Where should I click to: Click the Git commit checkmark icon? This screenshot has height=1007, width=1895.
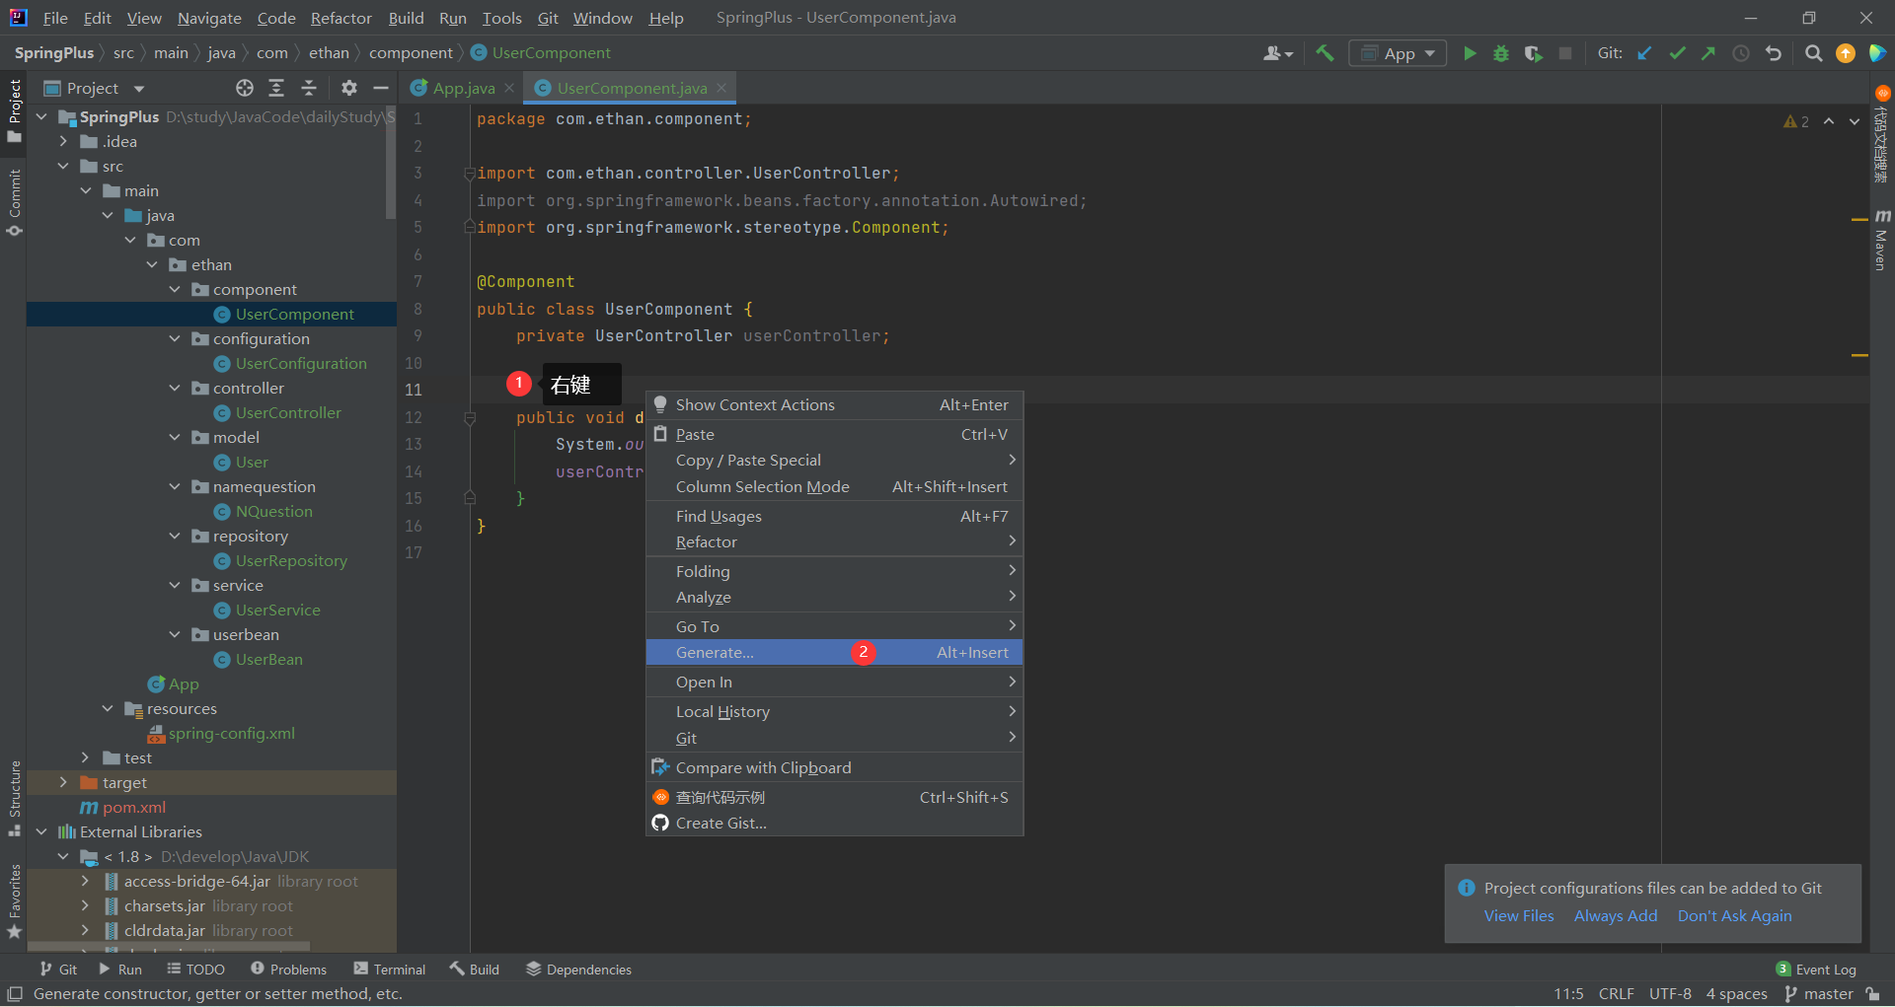coord(1677,53)
